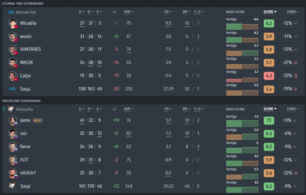Sort Eternal Fire table by K column
The image size is (306, 195).
[82, 12]
